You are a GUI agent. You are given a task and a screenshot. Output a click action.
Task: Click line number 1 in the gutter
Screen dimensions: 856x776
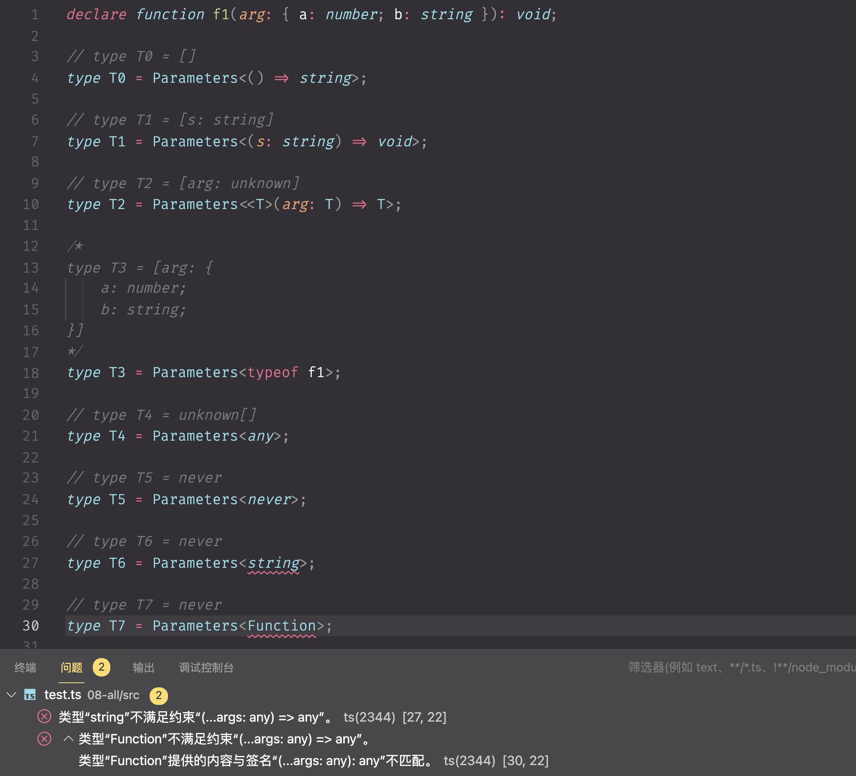tap(35, 15)
